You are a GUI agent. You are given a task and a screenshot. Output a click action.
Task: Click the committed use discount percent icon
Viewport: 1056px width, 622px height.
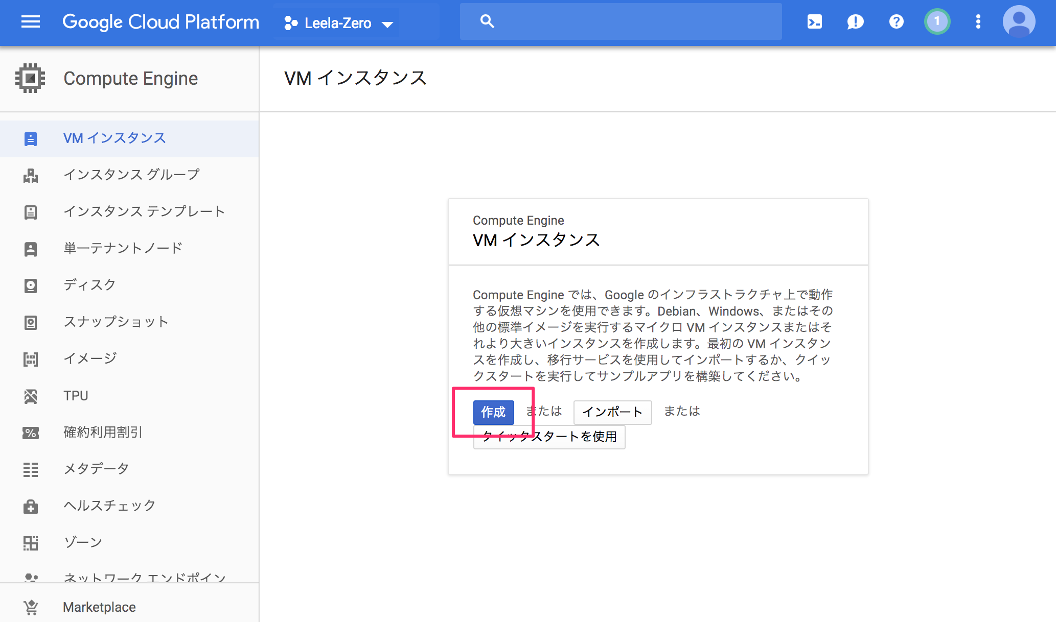(31, 433)
